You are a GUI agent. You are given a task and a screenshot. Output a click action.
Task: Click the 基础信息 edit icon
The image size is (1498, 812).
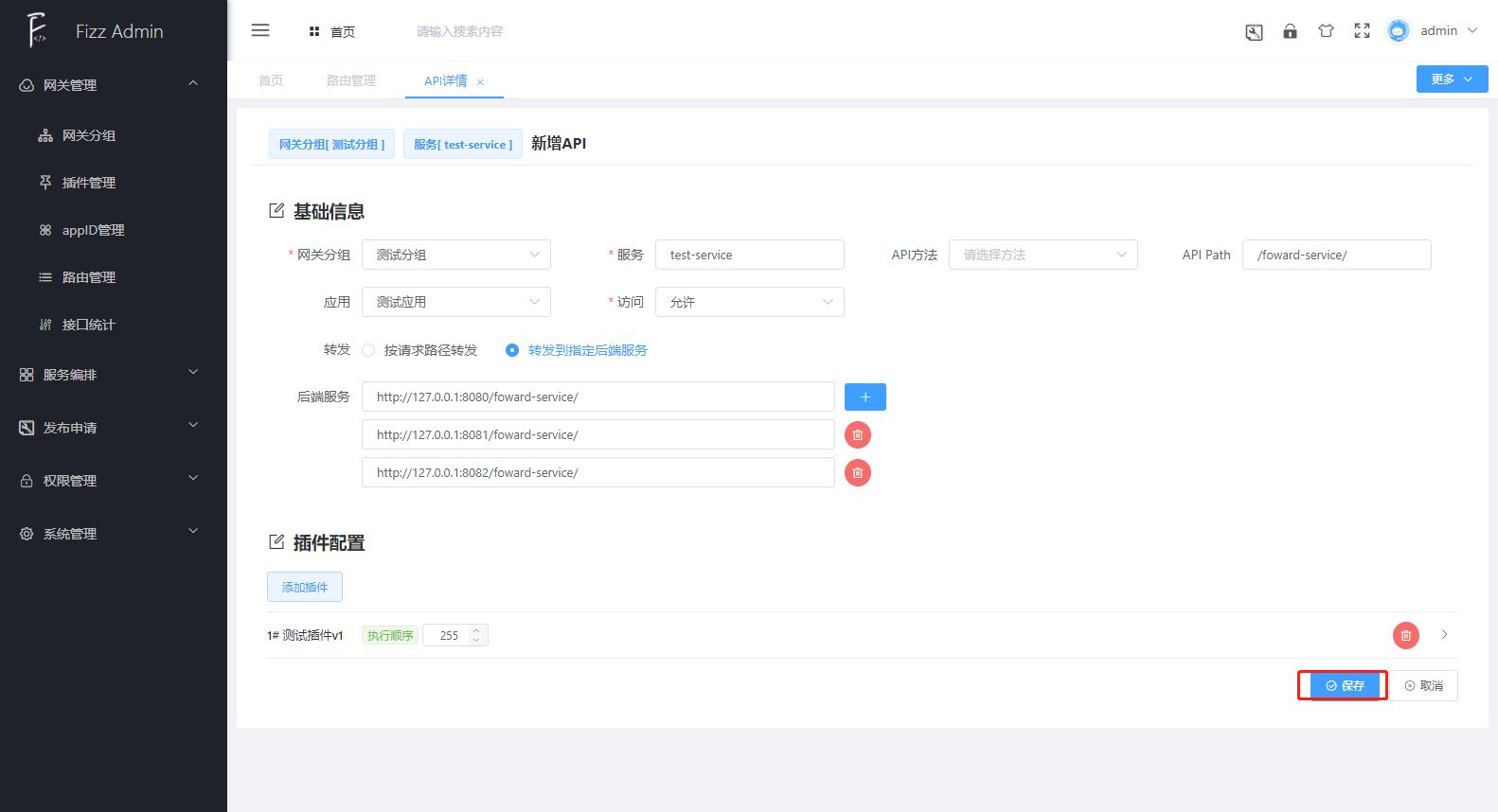point(276,211)
